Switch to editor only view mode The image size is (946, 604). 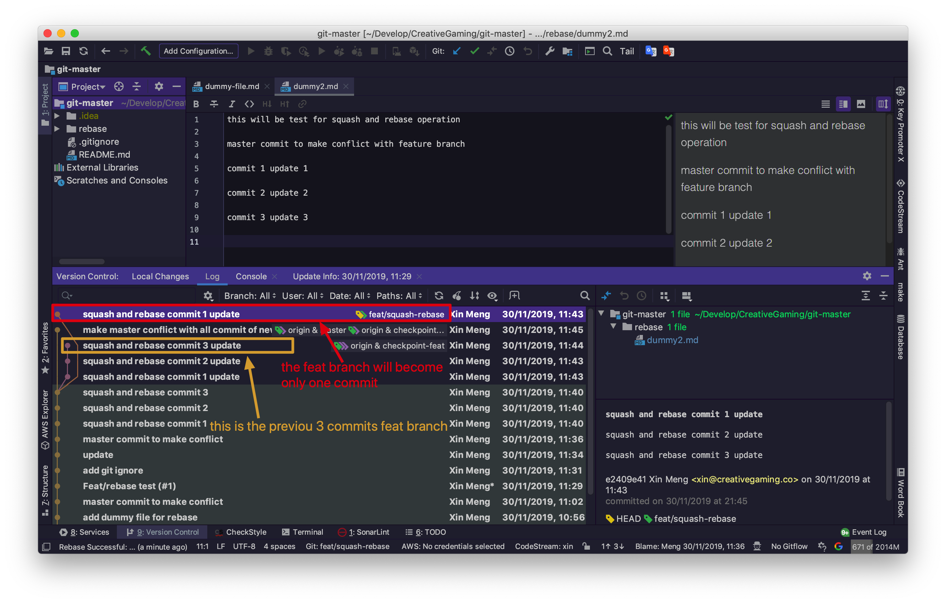click(x=825, y=104)
